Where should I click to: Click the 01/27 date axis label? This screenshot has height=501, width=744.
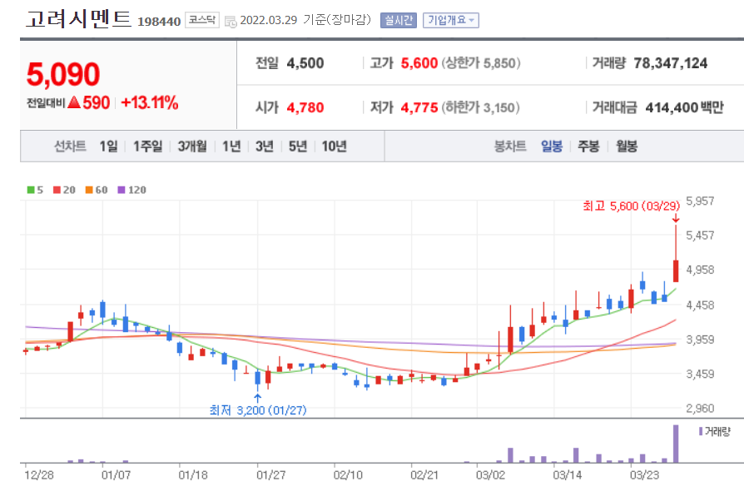click(x=271, y=475)
